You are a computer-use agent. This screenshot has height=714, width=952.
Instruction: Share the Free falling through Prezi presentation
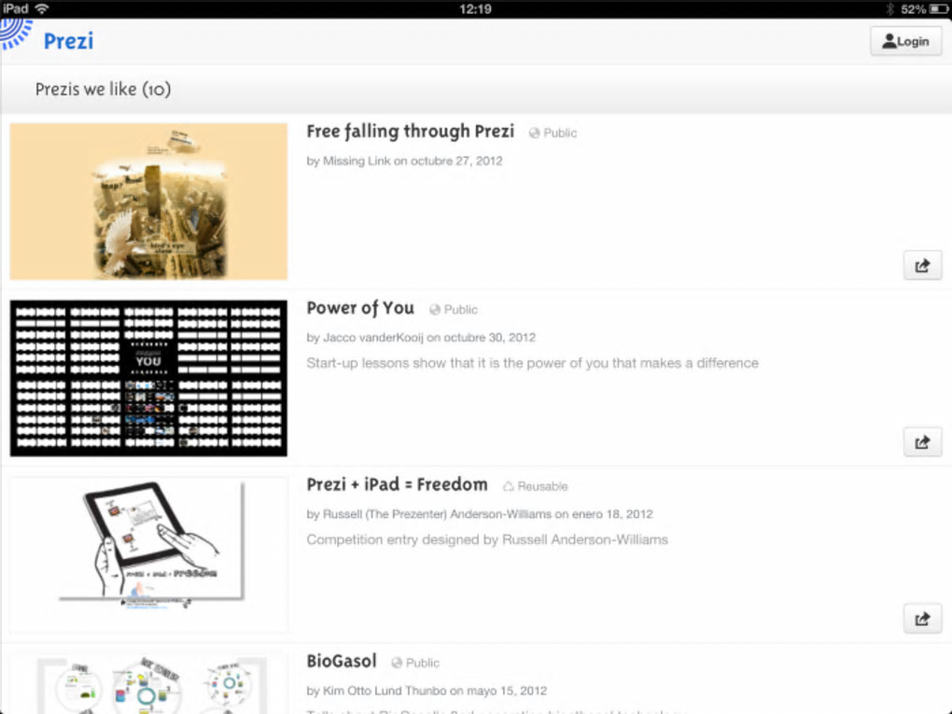(922, 265)
